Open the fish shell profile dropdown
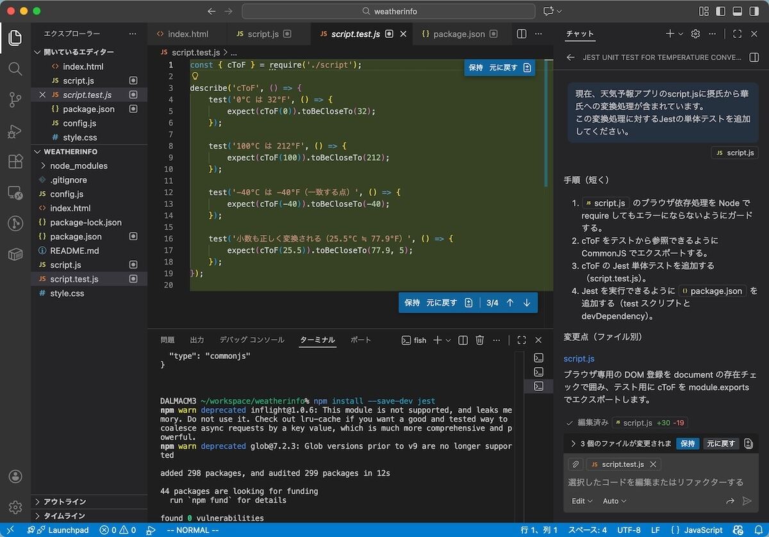The height and width of the screenshot is (537, 769). point(448,340)
